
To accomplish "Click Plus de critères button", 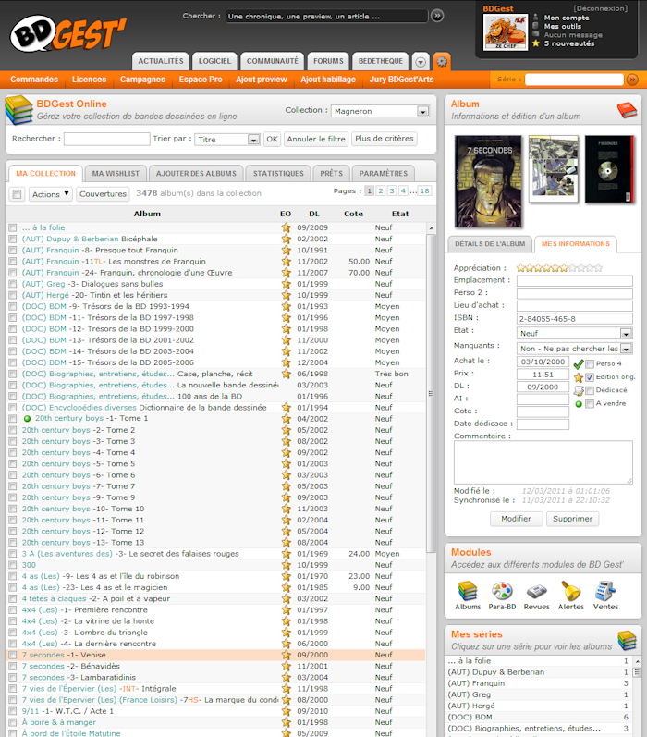I will [384, 139].
